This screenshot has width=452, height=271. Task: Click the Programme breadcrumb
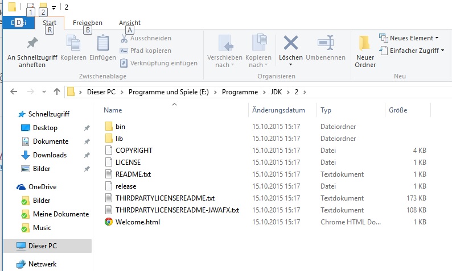click(x=240, y=92)
